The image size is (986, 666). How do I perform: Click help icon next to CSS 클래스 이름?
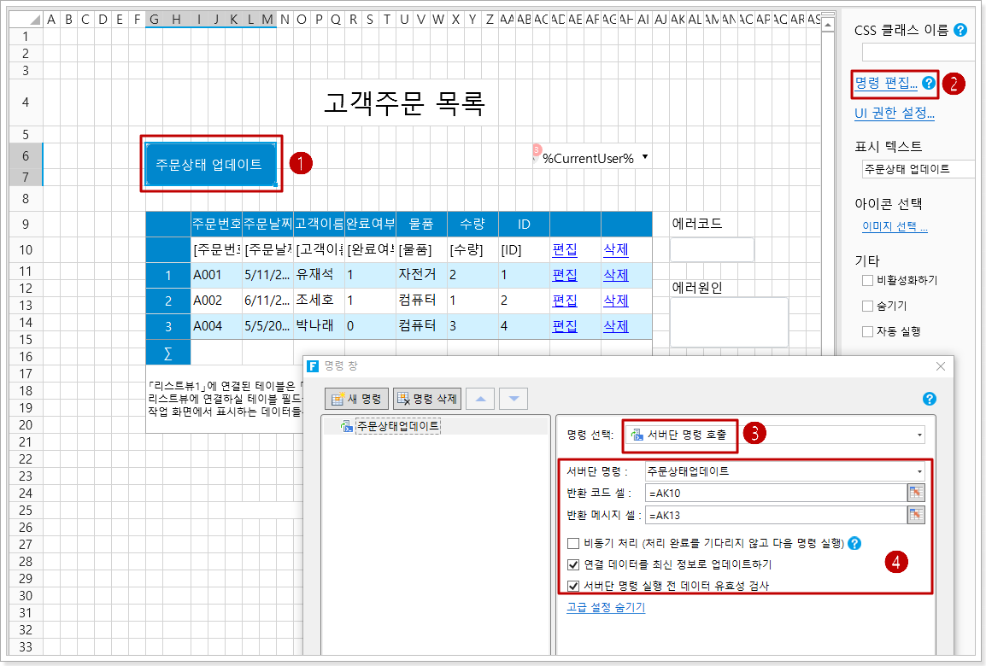pos(960,30)
